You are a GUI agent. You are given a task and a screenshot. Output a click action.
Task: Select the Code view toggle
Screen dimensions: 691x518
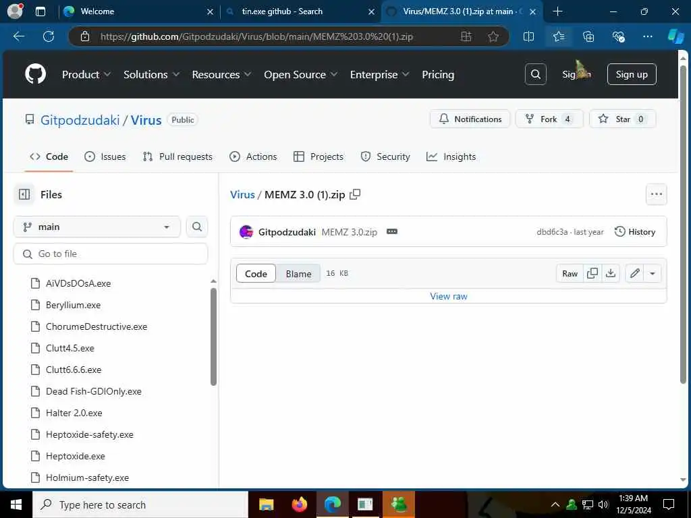click(x=256, y=274)
